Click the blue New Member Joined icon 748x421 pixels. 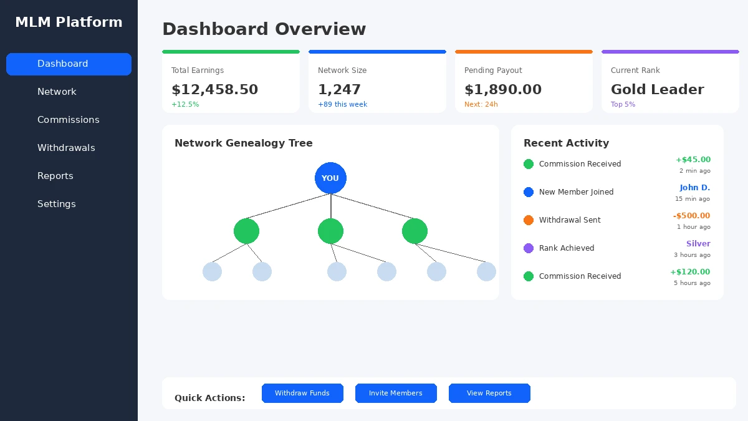[x=529, y=192]
